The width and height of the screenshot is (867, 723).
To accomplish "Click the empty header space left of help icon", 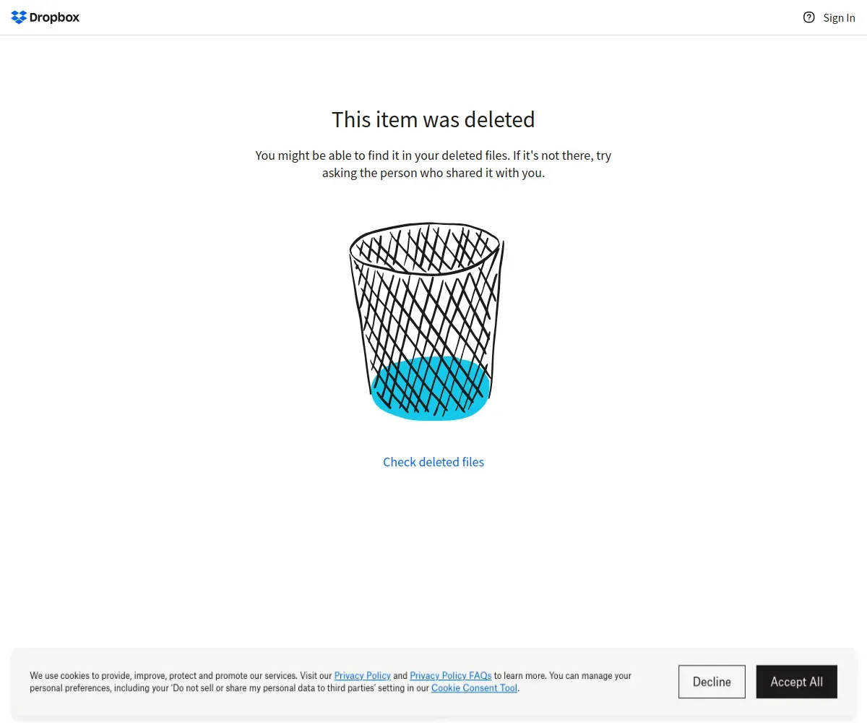I will click(506, 17).
